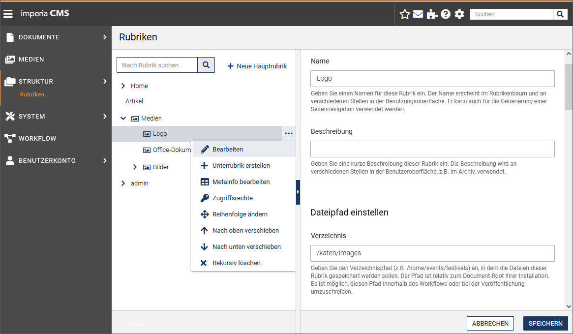The image size is (573, 334).
Task: Expand the Dokumente sidebar arrow
Action: [105, 37]
